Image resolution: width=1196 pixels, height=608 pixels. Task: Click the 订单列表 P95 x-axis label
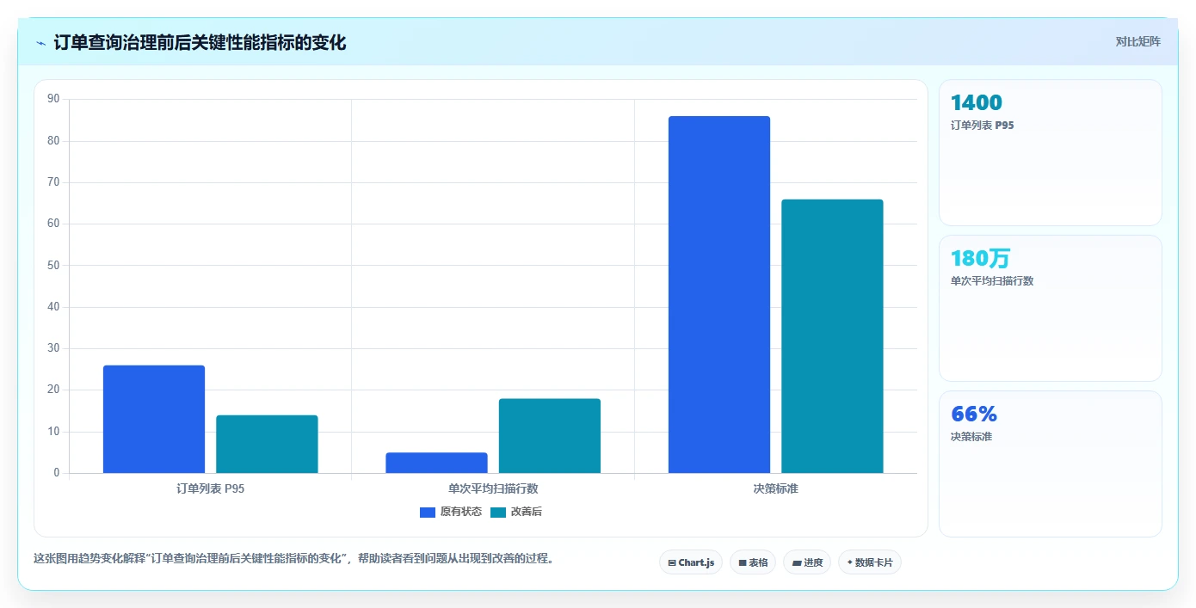pos(210,488)
